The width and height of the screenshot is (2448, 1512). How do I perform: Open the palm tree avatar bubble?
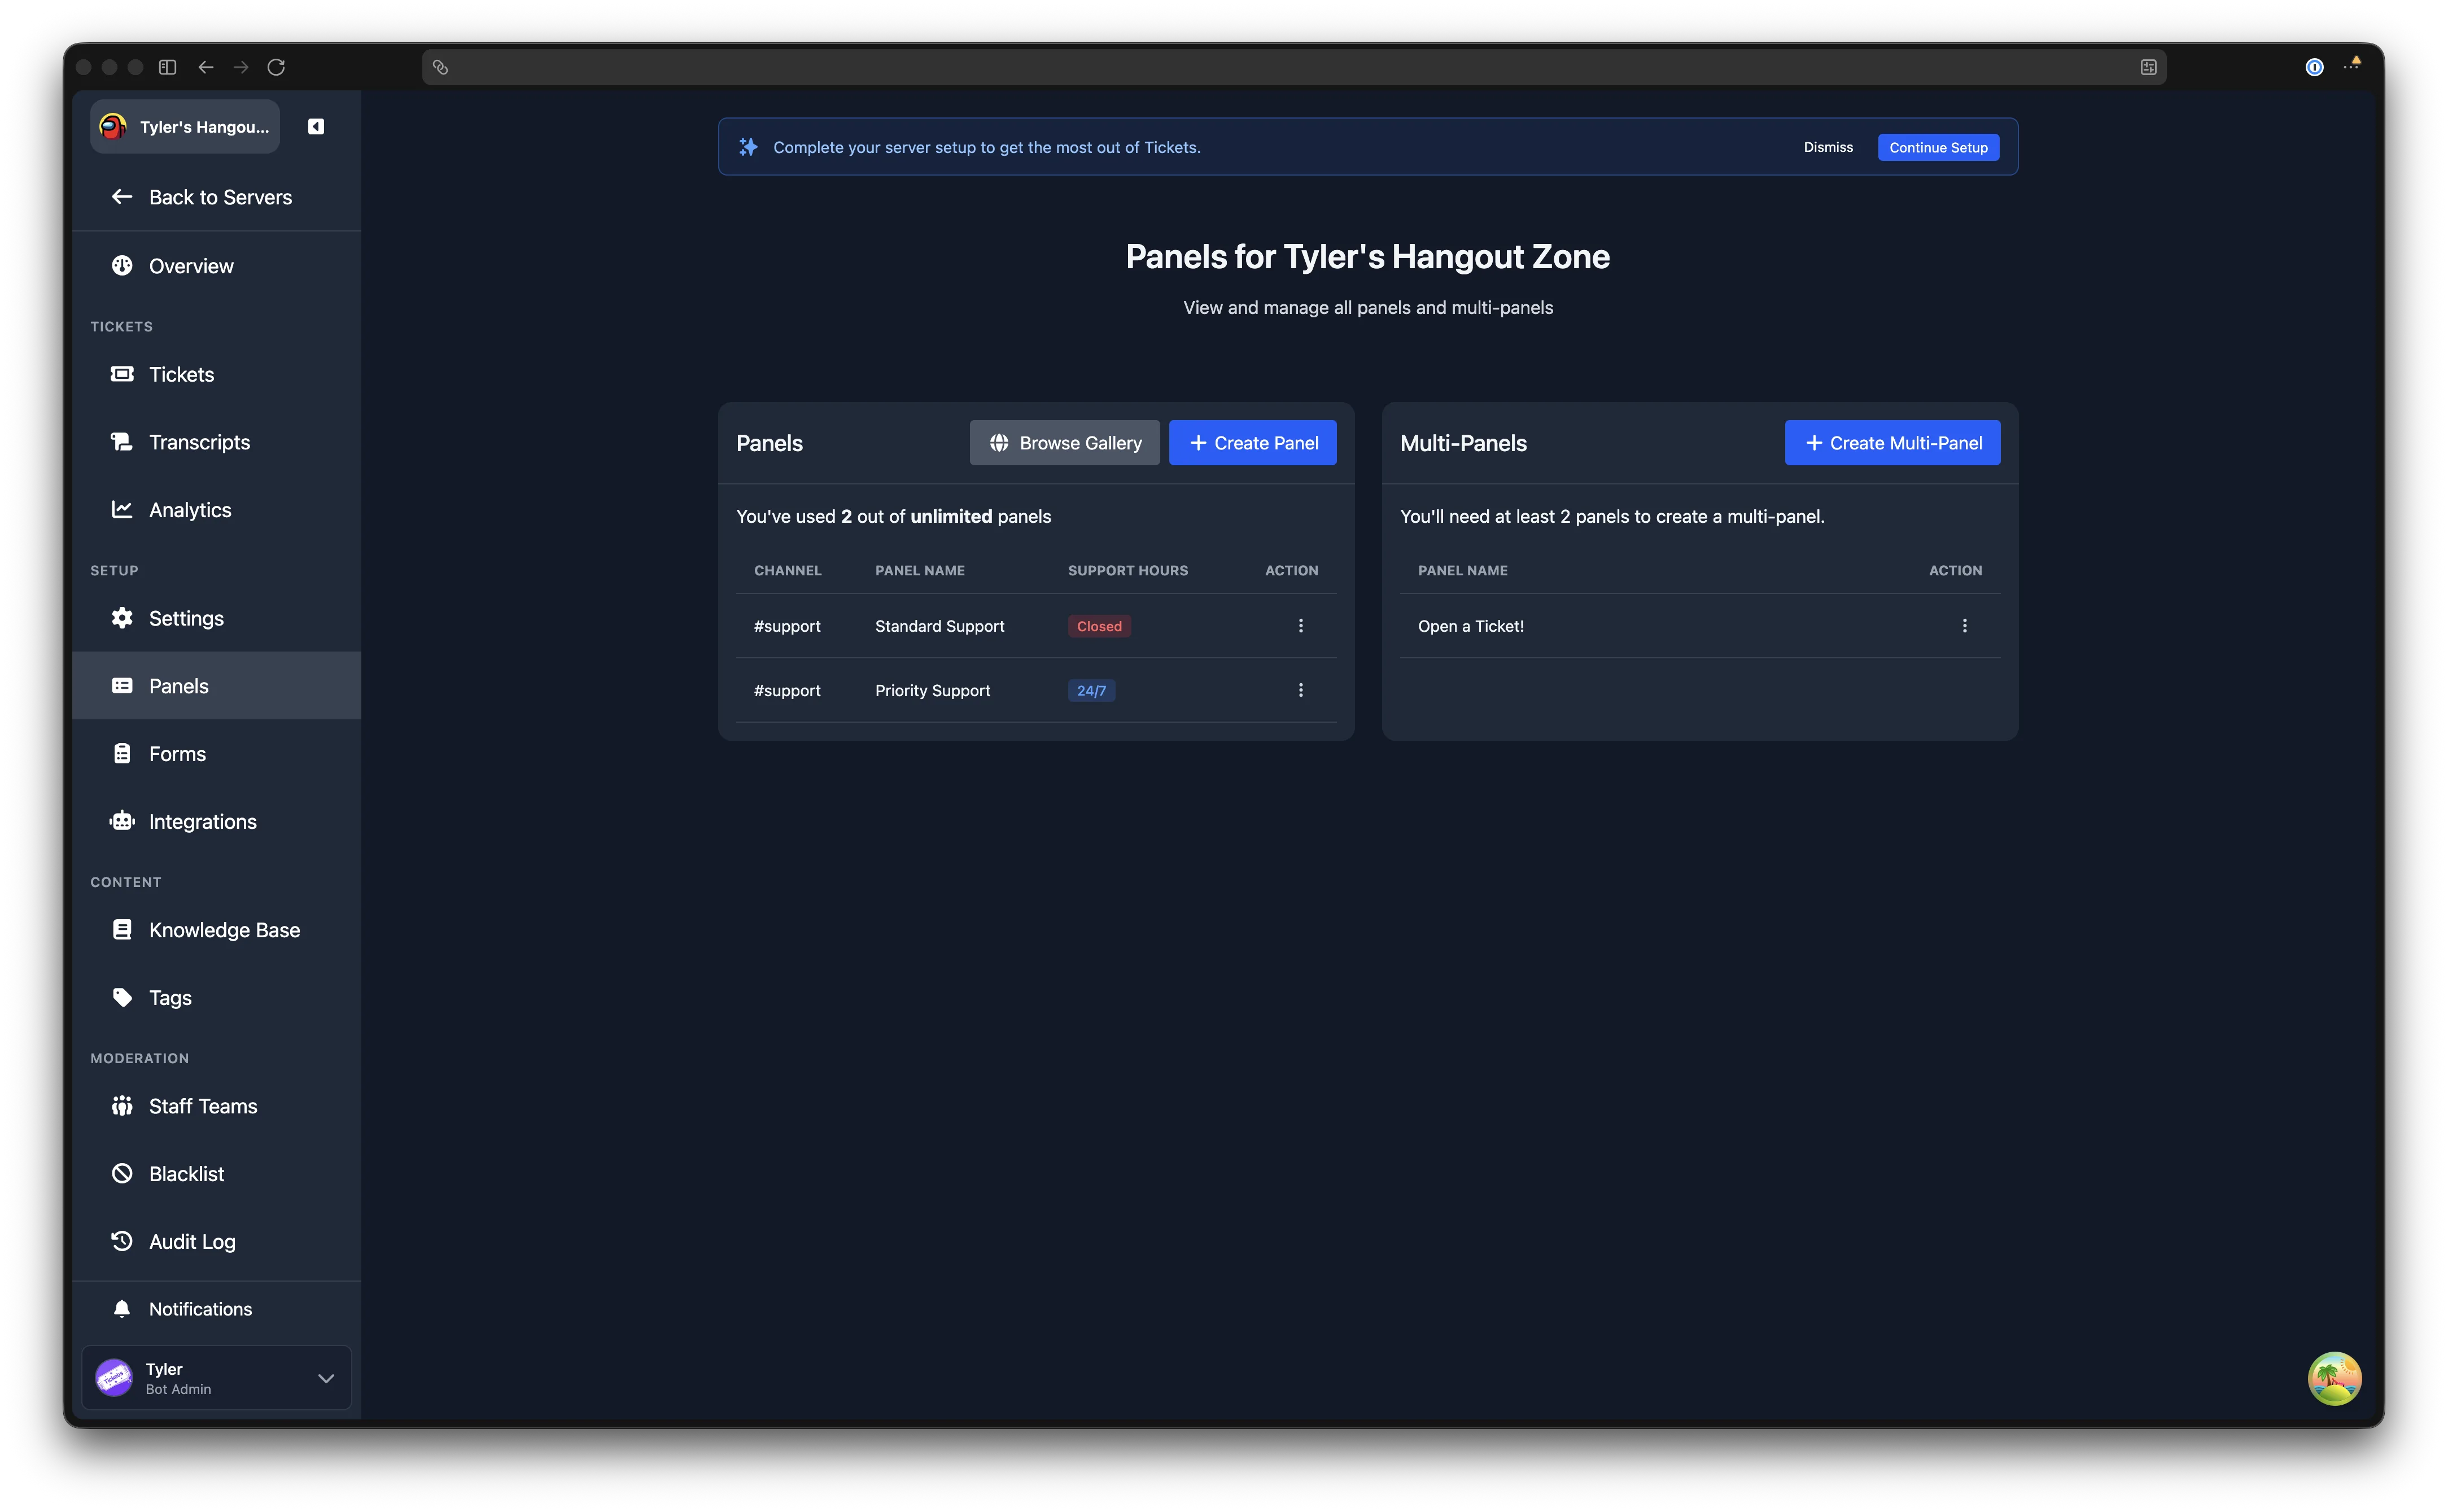[x=2334, y=1378]
